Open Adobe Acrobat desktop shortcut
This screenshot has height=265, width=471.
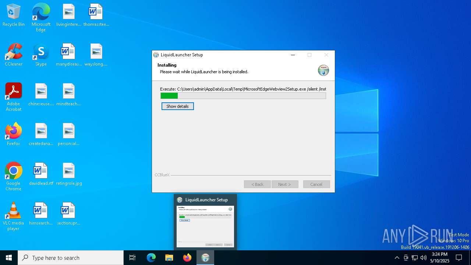(14, 97)
